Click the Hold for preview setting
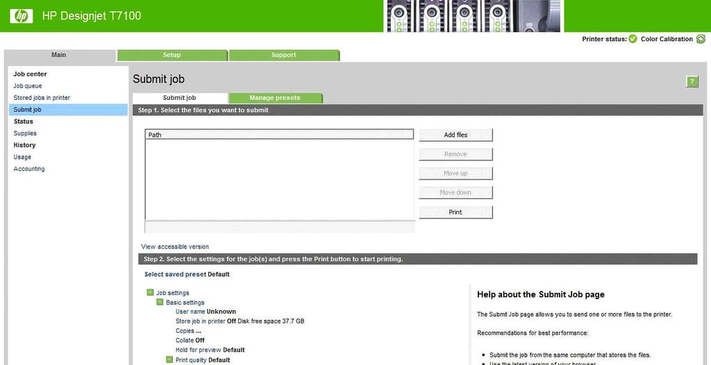This screenshot has height=365, width=711. pyautogui.click(x=210, y=350)
